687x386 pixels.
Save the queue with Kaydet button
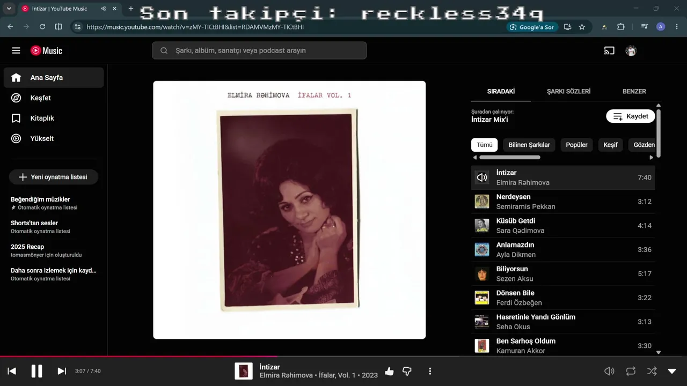(x=631, y=116)
